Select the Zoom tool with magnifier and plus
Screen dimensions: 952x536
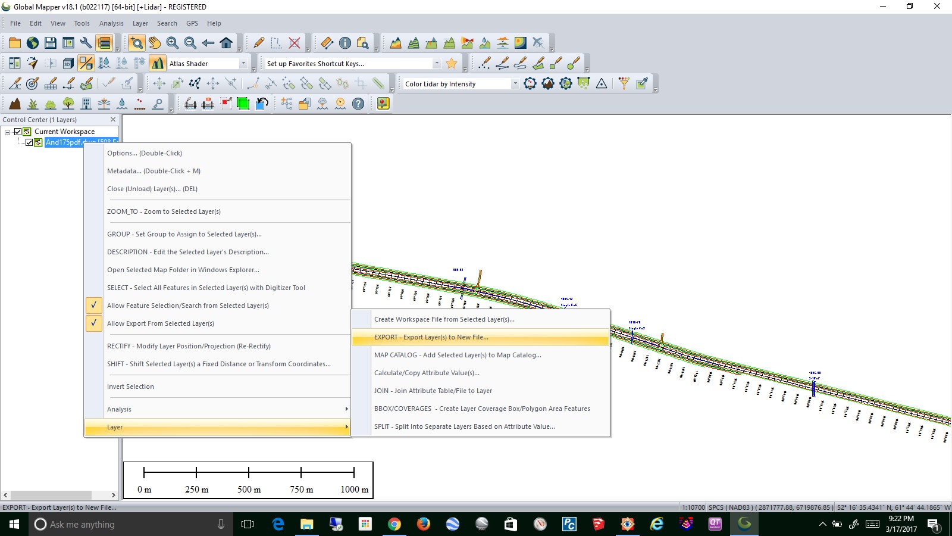137,43
